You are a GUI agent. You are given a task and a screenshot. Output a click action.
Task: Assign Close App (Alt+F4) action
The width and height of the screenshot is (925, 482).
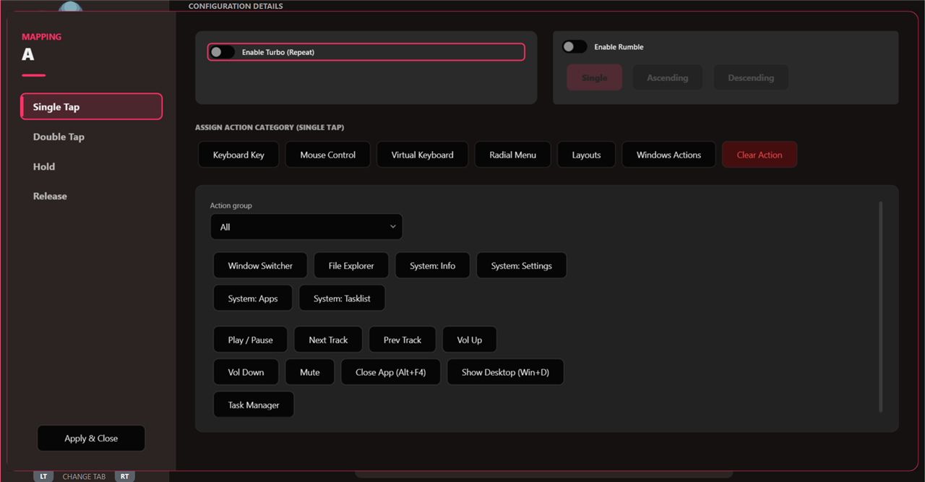click(391, 372)
